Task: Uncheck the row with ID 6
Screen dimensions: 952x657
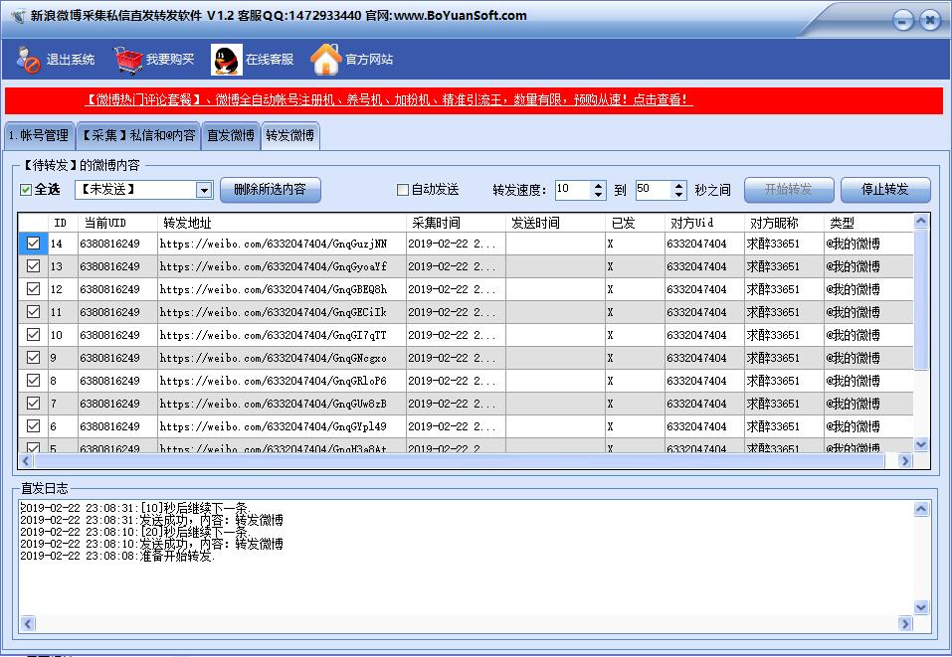Action: [34, 425]
